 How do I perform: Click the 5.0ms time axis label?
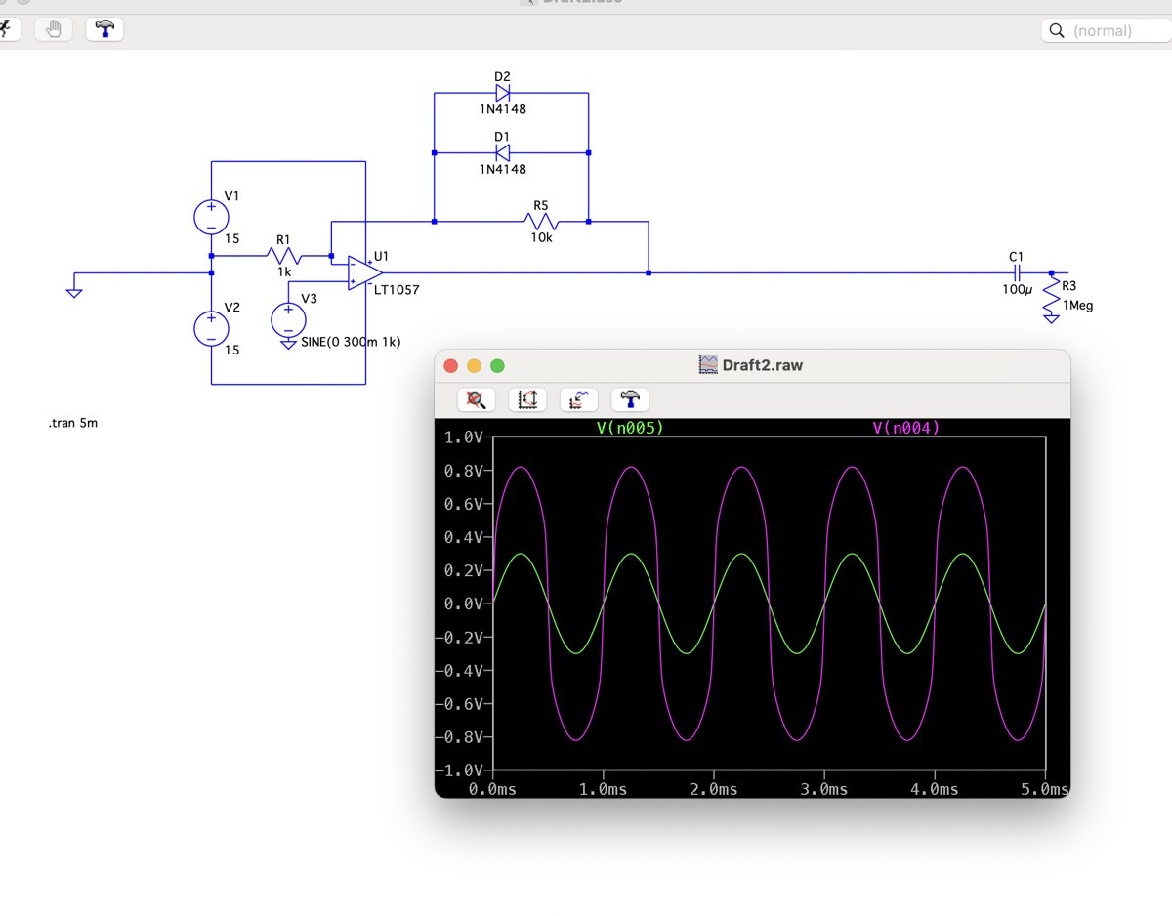tap(1045, 788)
